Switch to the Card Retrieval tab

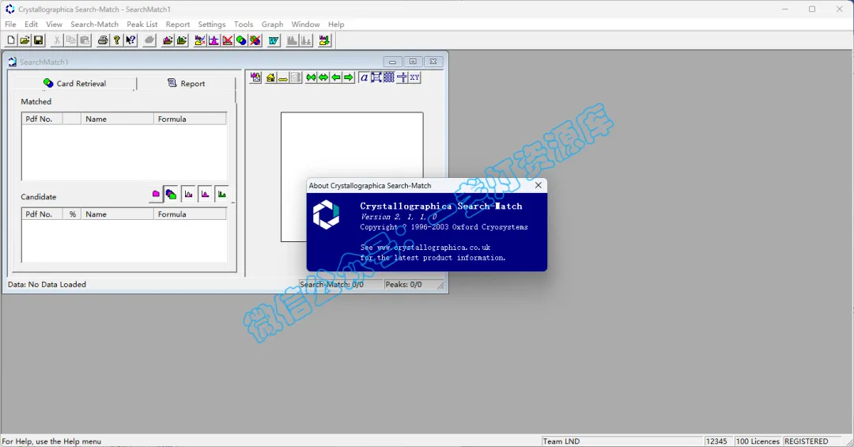74,83
